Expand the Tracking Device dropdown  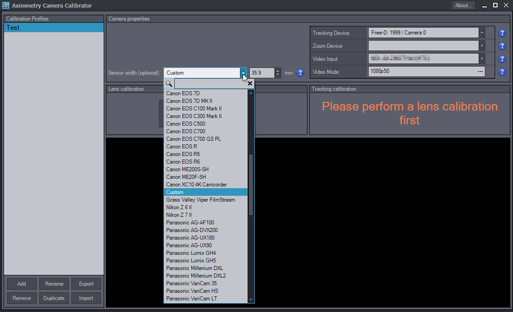482,33
